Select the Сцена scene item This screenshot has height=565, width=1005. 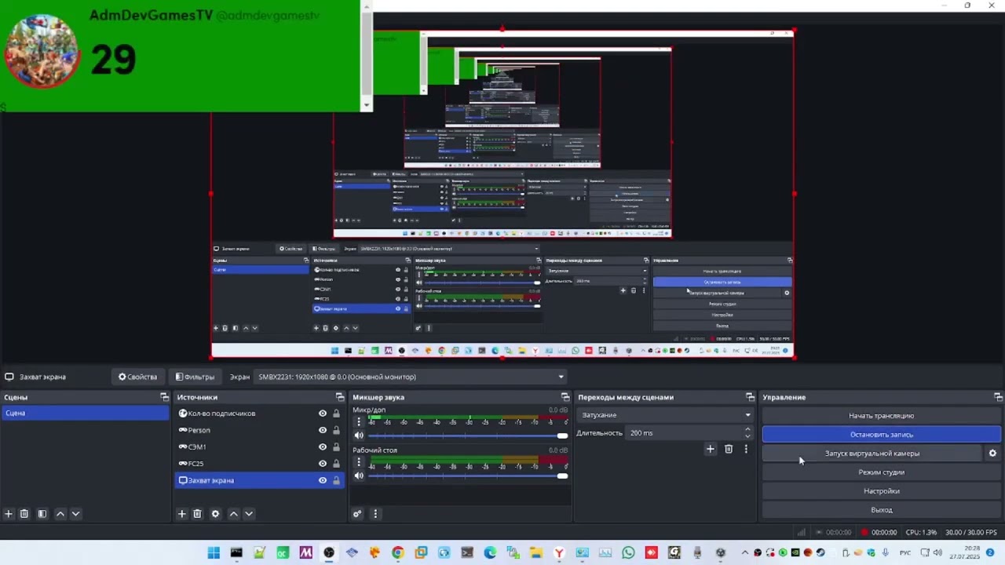coord(85,414)
